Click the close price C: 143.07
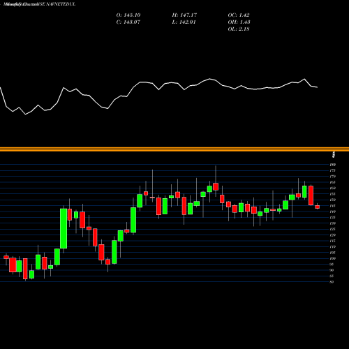This screenshot has height=349, width=349. click(x=128, y=22)
